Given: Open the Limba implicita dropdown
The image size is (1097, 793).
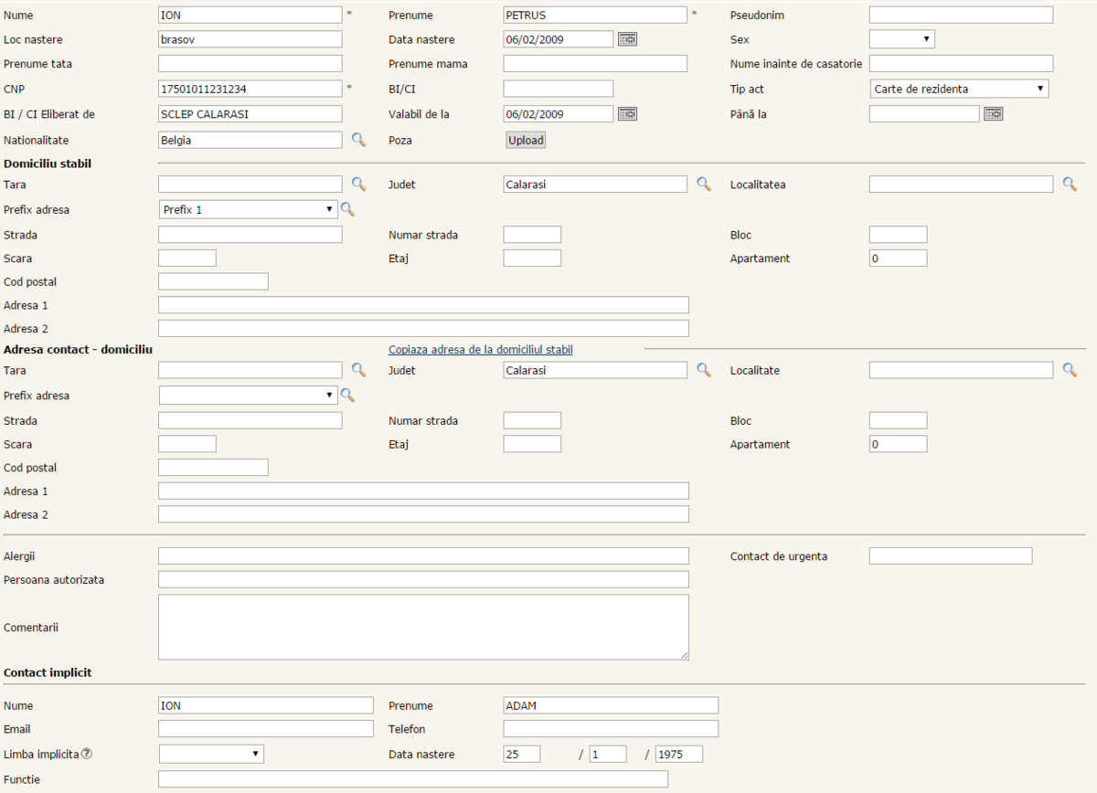Looking at the screenshot, I should point(211,755).
